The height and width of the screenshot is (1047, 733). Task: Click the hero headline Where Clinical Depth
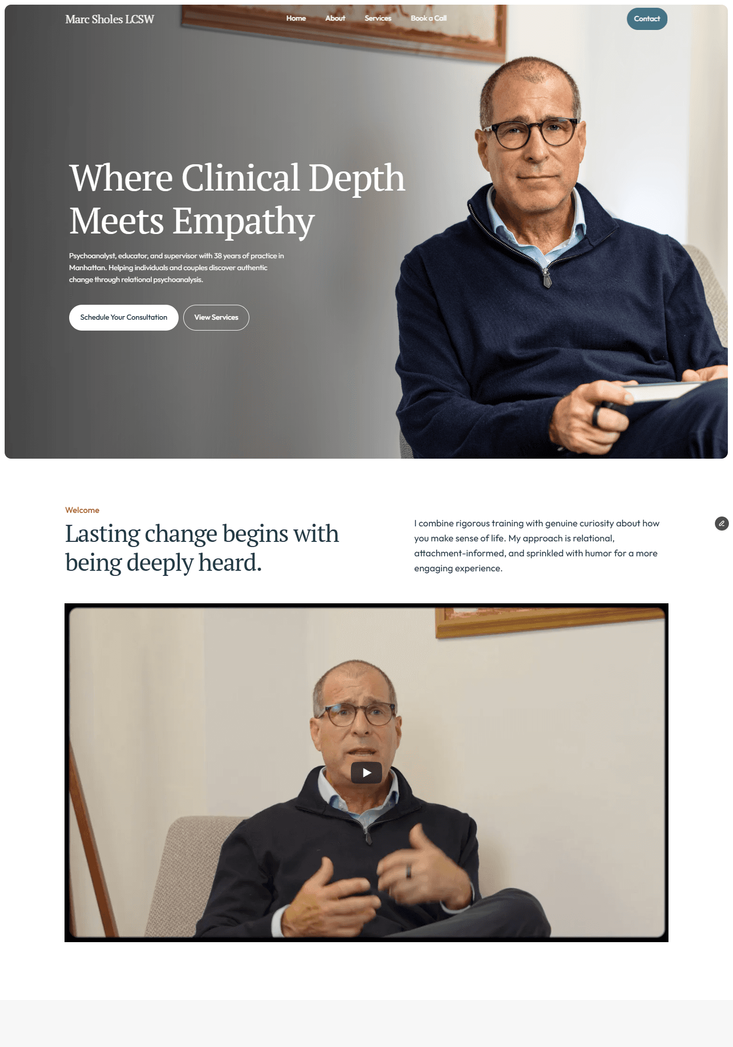point(237,178)
